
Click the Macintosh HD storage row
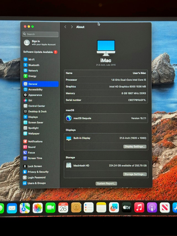[106, 165]
